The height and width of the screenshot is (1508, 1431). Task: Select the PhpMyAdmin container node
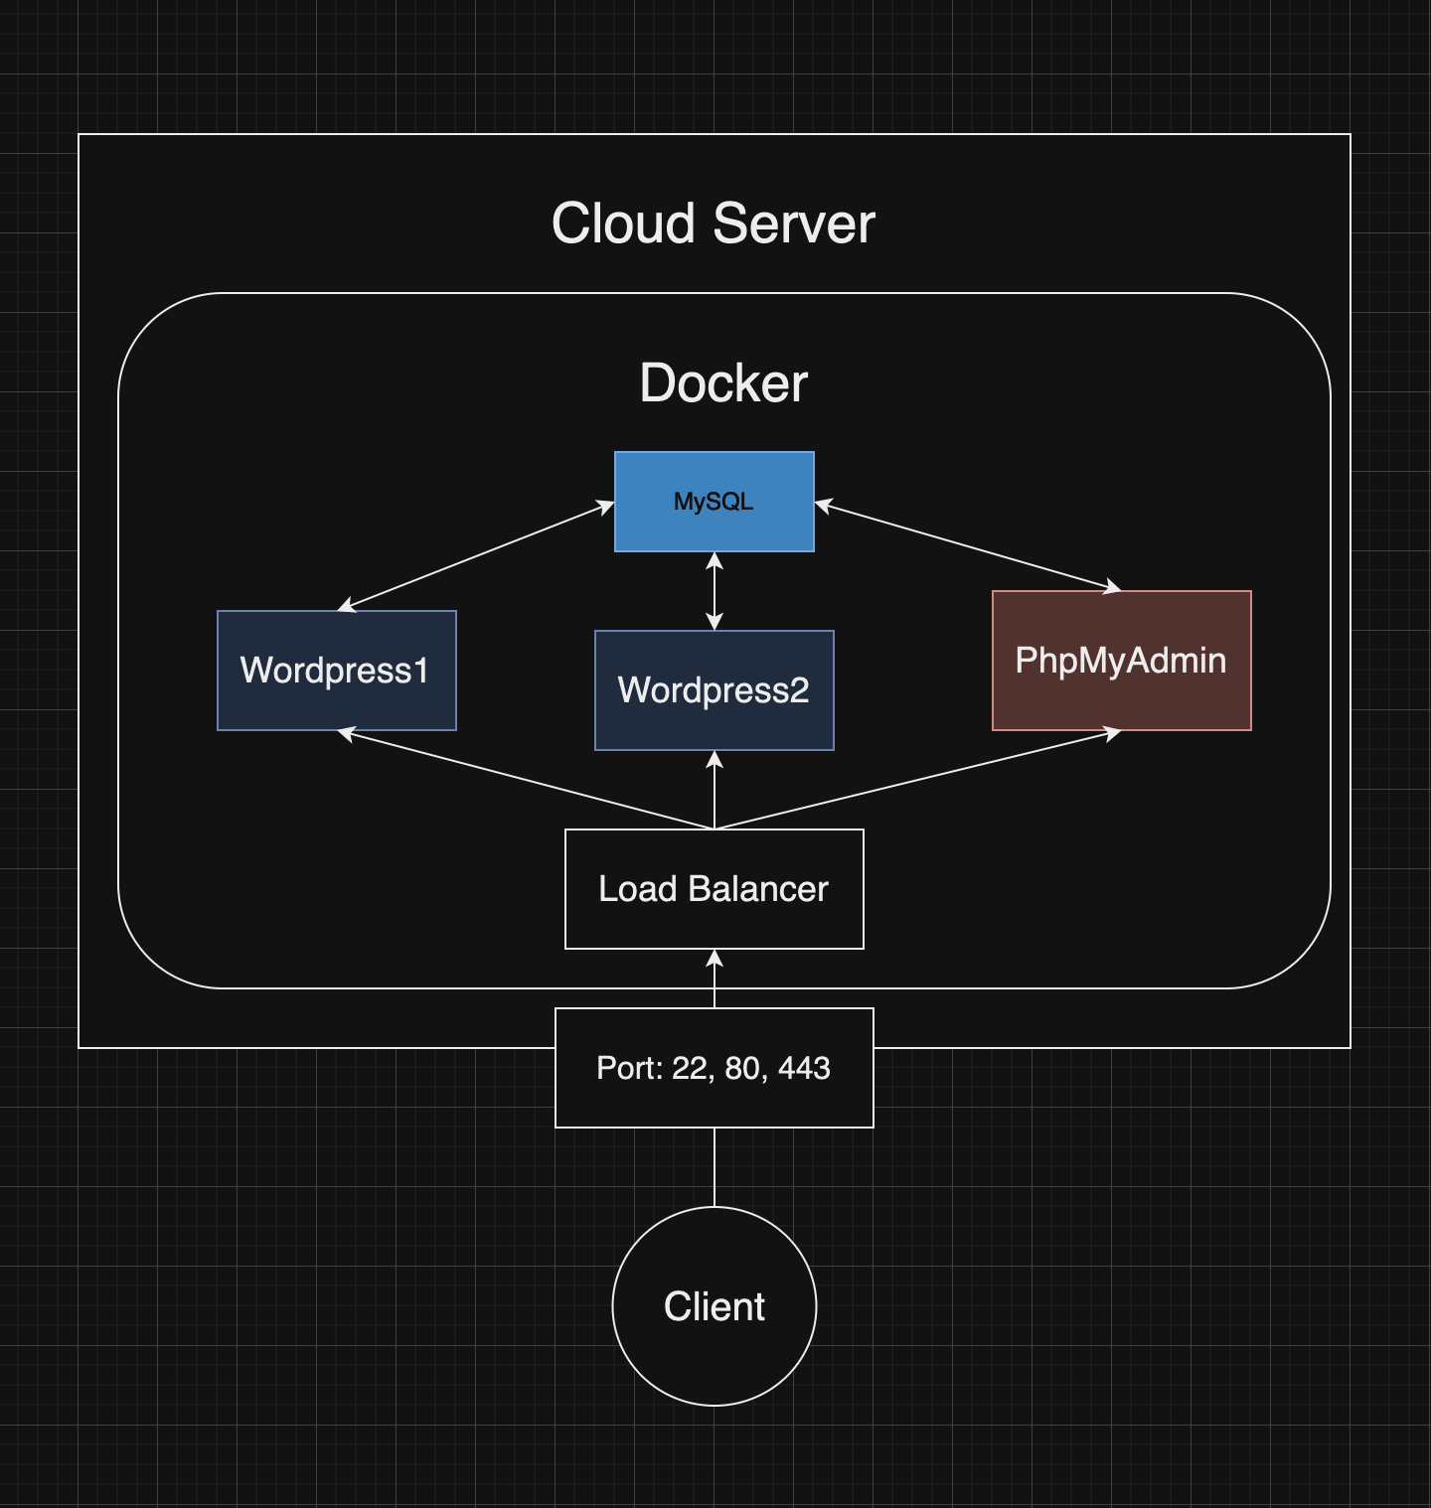pyautogui.click(x=1121, y=660)
